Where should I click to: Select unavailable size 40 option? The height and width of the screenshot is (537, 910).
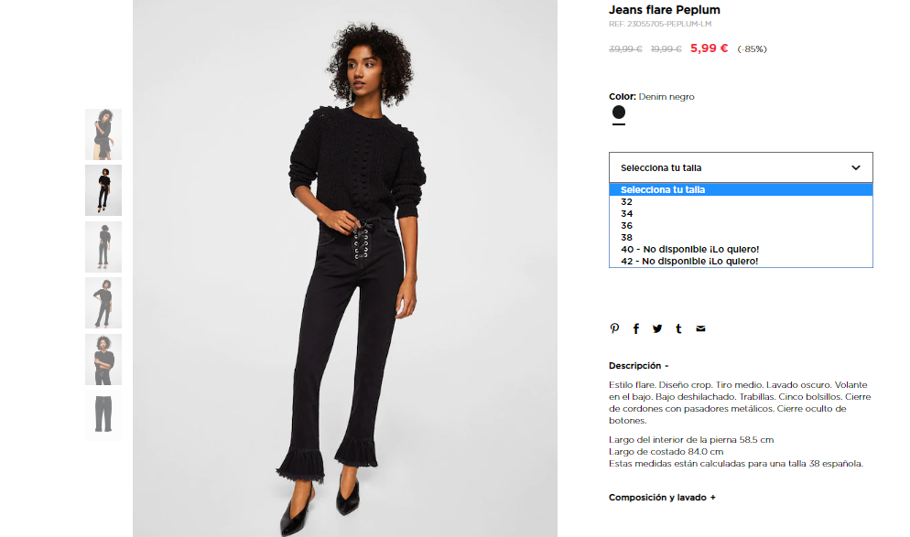coord(741,250)
